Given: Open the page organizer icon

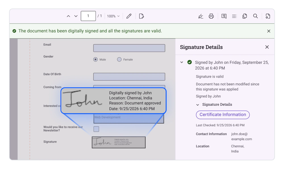Looking at the screenshot, I should tap(245, 16).
